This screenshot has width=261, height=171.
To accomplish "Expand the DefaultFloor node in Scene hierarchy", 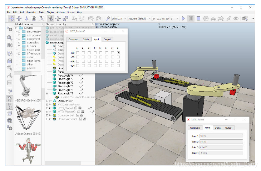I will click(x=47, y=101).
